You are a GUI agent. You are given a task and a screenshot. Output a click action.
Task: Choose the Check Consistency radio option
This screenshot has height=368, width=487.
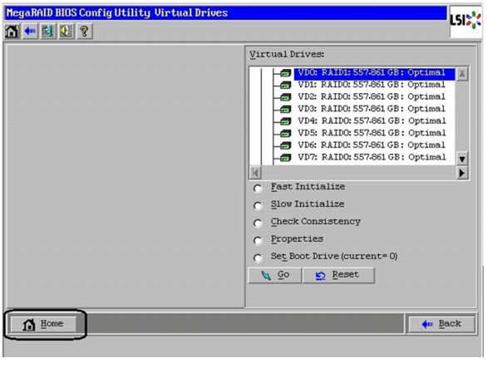pyautogui.click(x=258, y=223)
